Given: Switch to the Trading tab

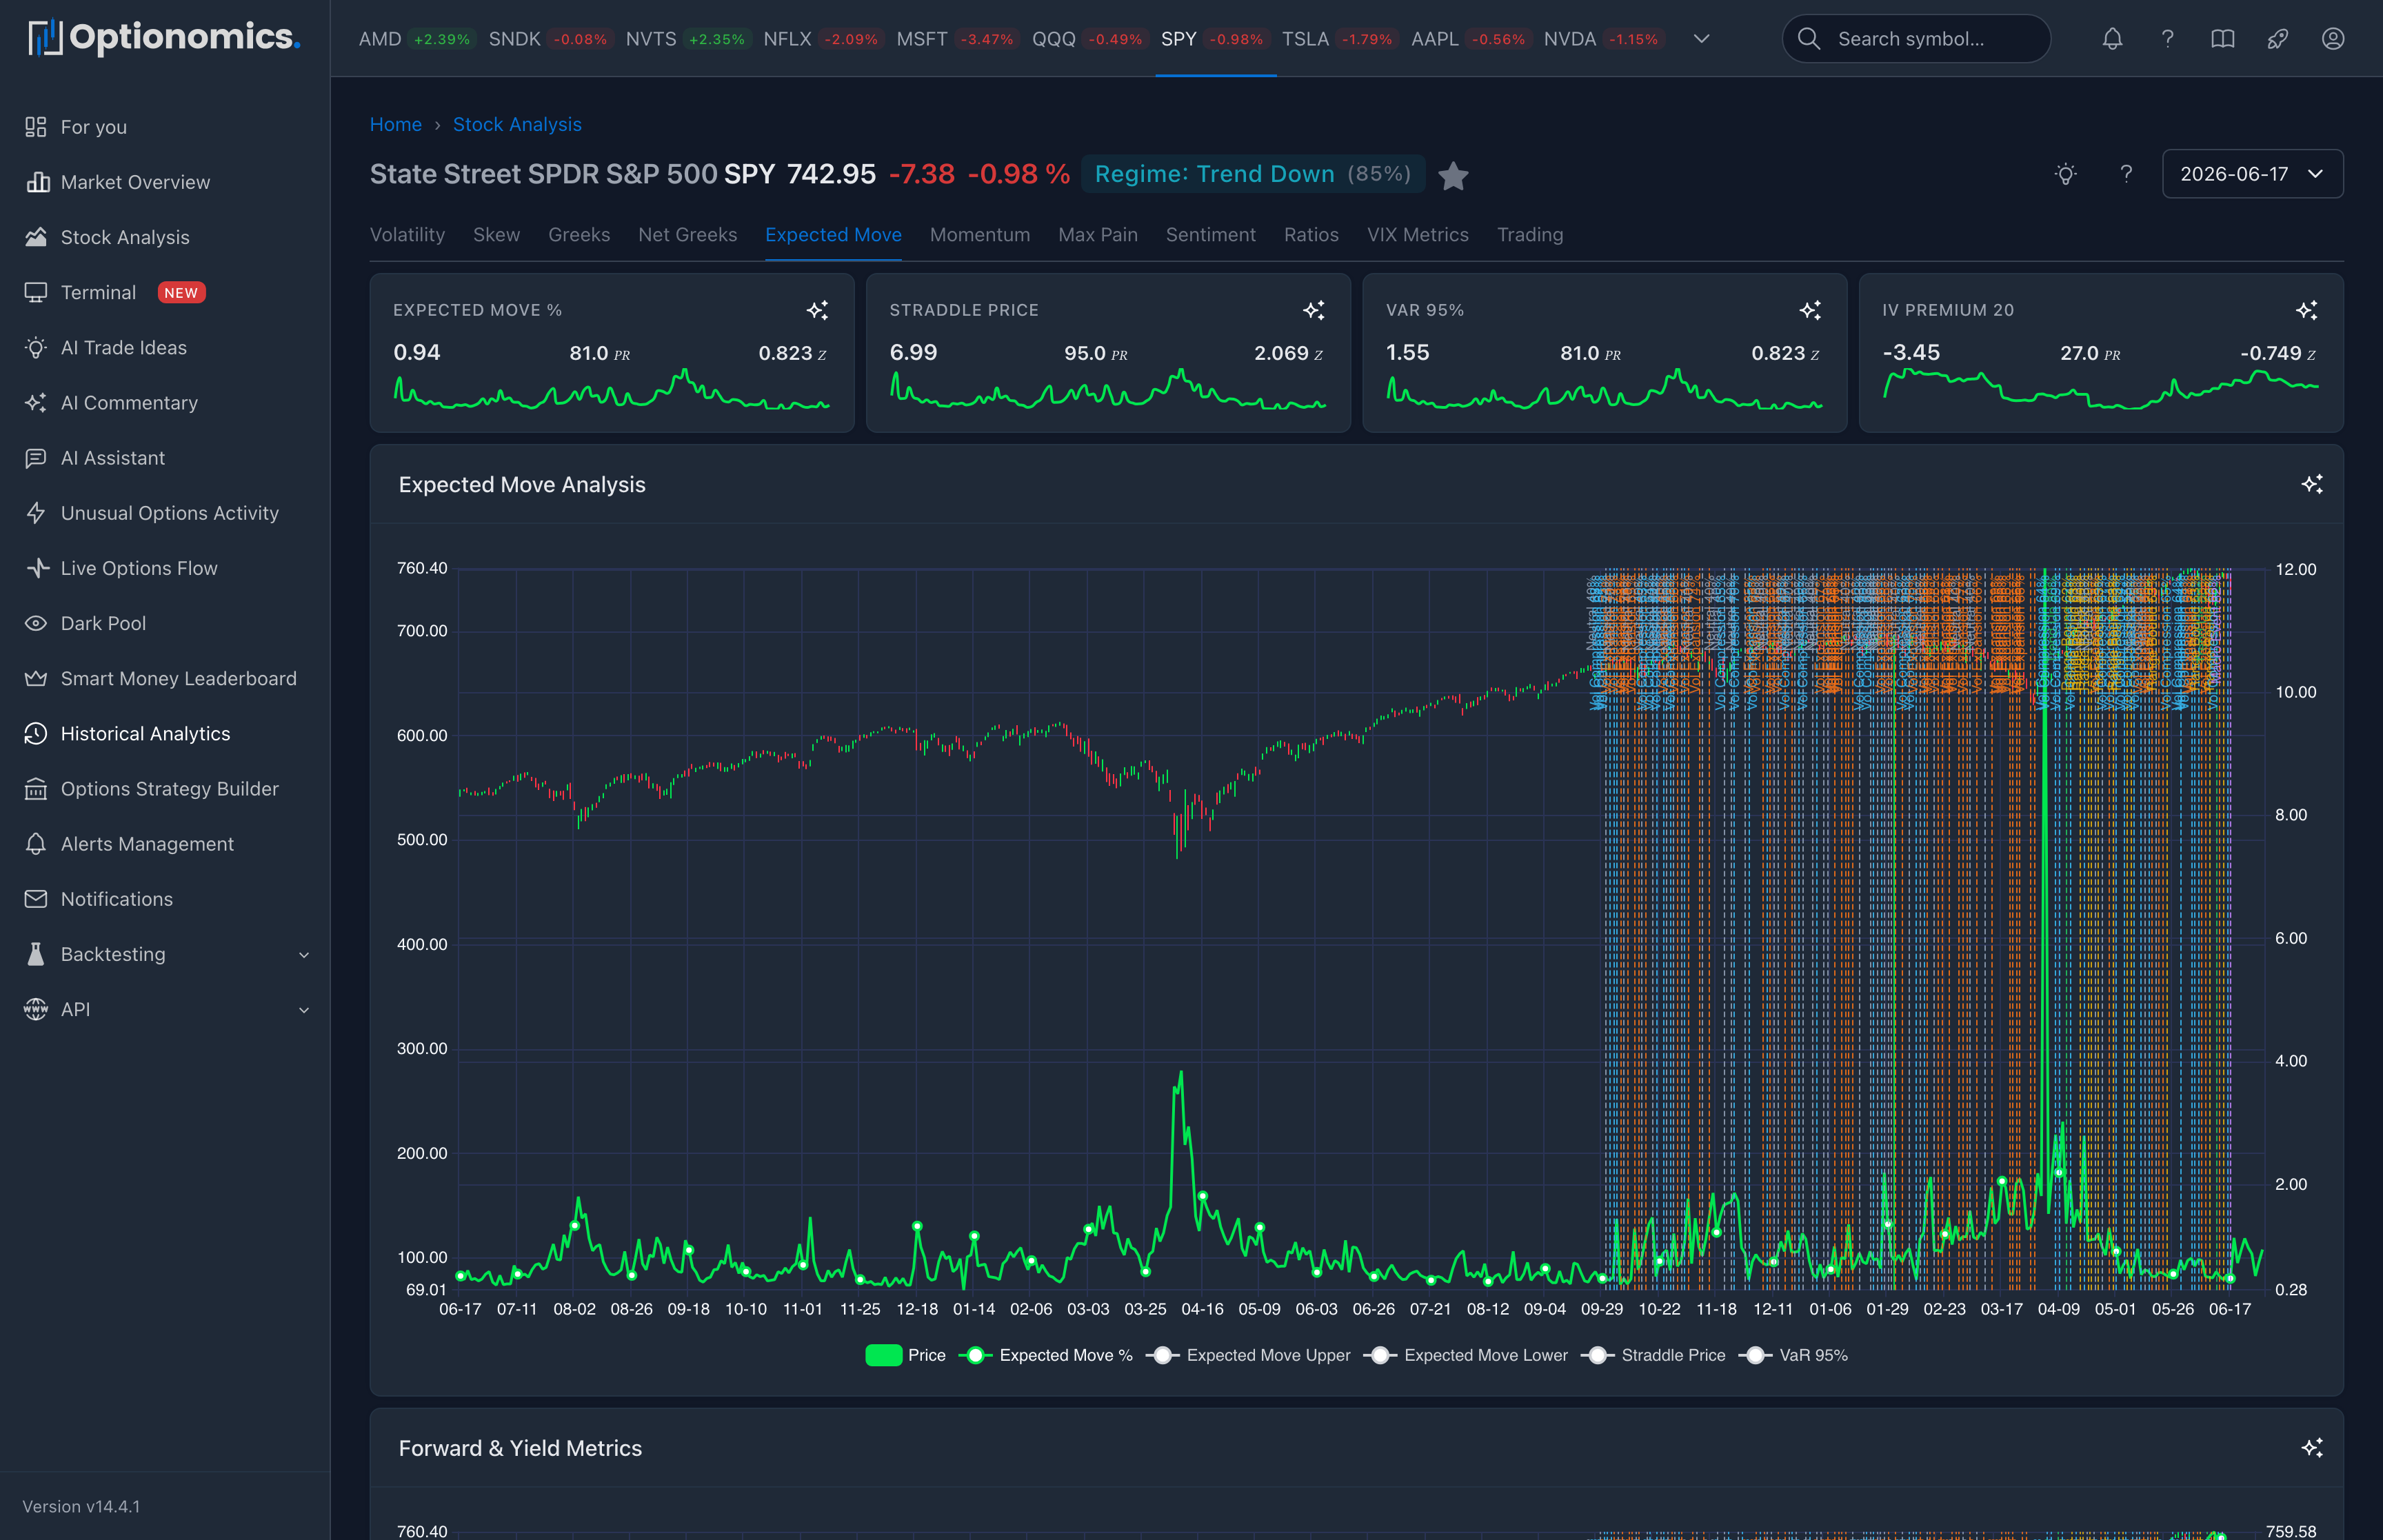Looking at the screenshot, I should pos(1530,234).
